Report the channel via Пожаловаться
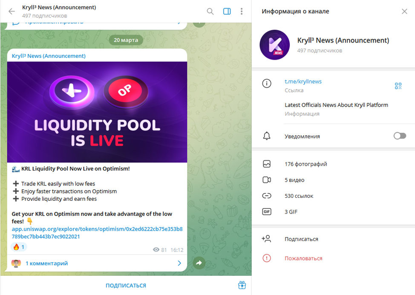415x295 pixels. coord(303,258)
